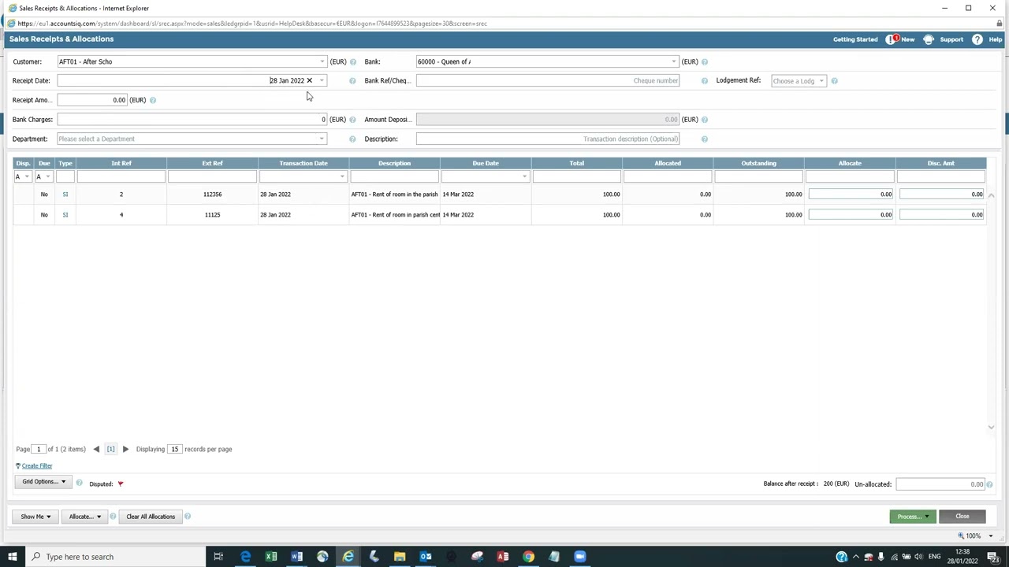Click the green Process button

click(912, 517)
